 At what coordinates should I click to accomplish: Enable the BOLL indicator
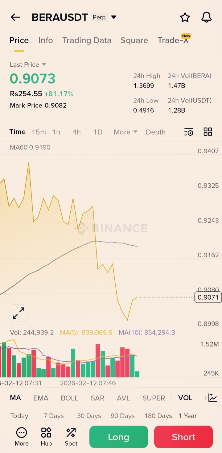point(69,398)
